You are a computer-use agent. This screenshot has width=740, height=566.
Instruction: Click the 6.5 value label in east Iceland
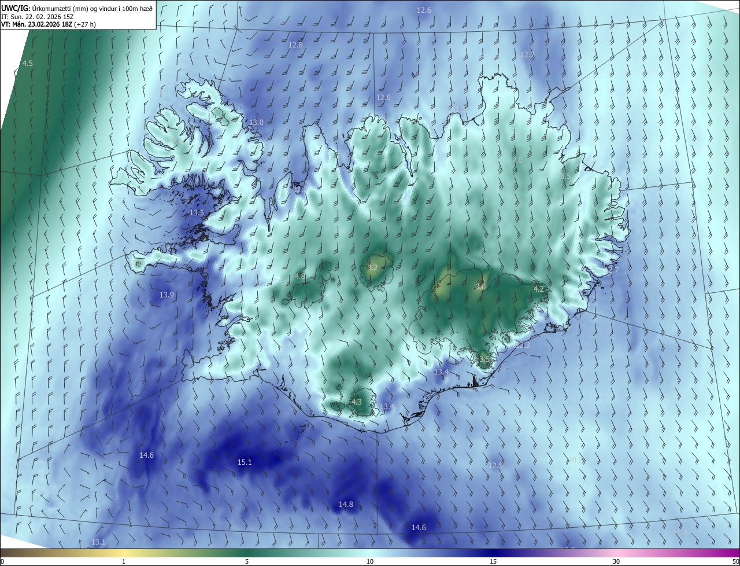click(x=565, y=176)
